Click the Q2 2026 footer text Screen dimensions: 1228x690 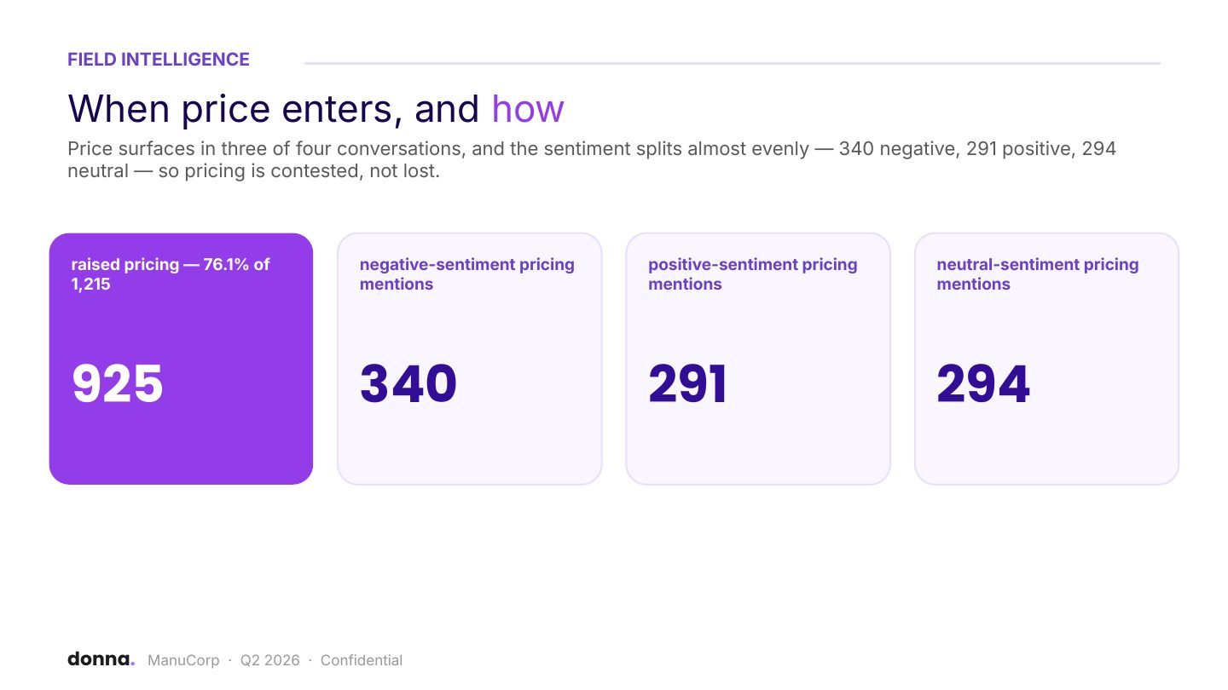click(x=269, y=660)
